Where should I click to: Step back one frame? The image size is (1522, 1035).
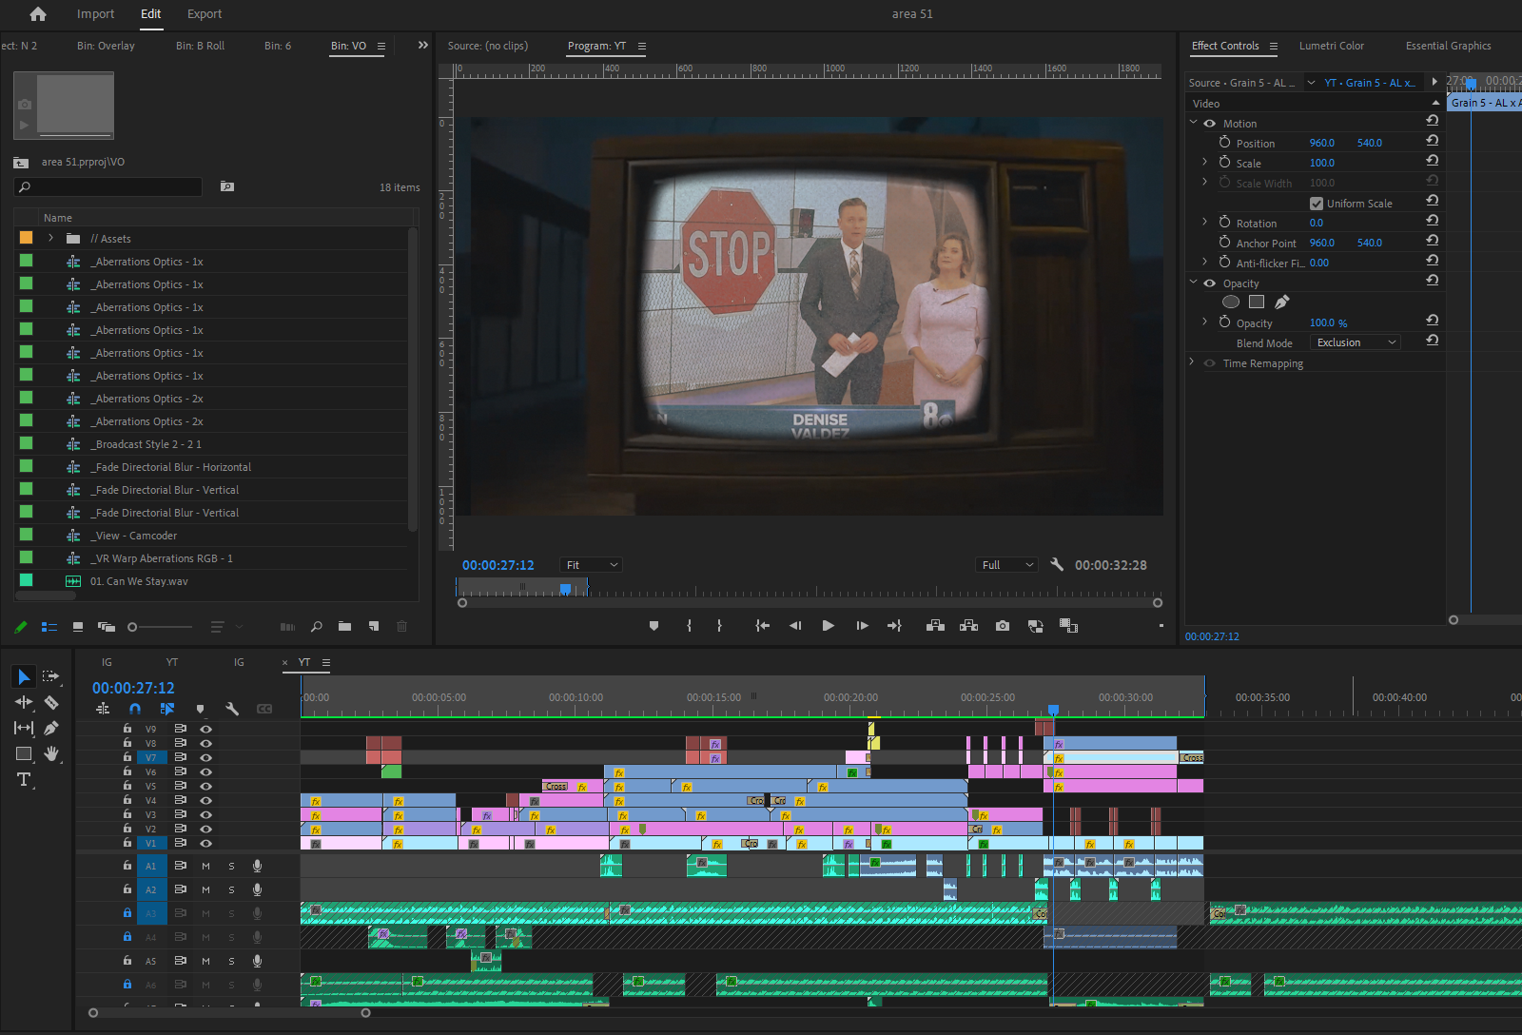point(795,626)
